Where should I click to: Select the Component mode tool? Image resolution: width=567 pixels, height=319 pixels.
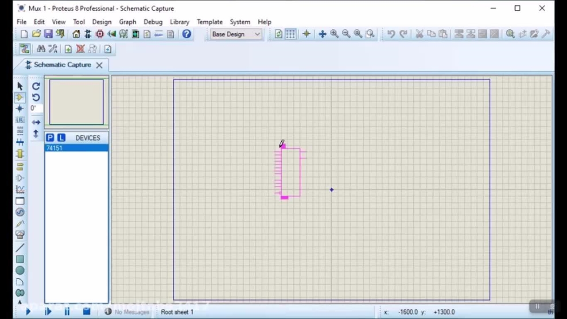(x=20, y=97)
